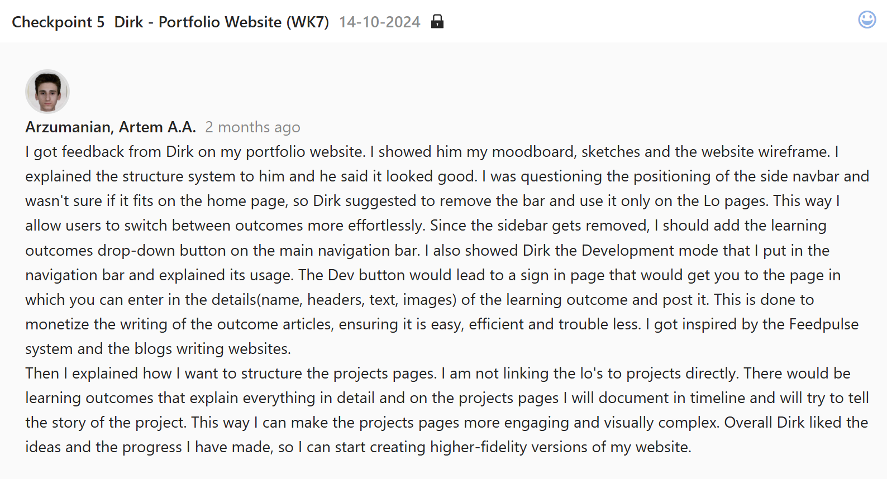Image resolution: width=887 pixels, height=479 pixels.
Task: Click the line starting "Then I explained"
Action: tap(223, 373)
